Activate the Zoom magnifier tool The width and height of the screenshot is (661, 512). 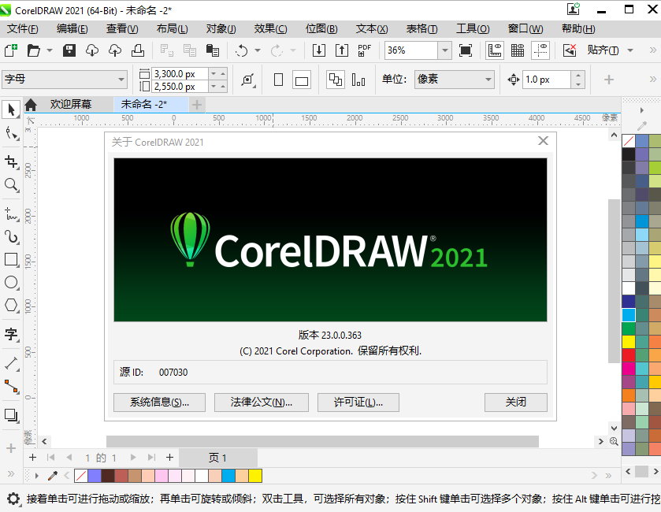pos(11,184)
